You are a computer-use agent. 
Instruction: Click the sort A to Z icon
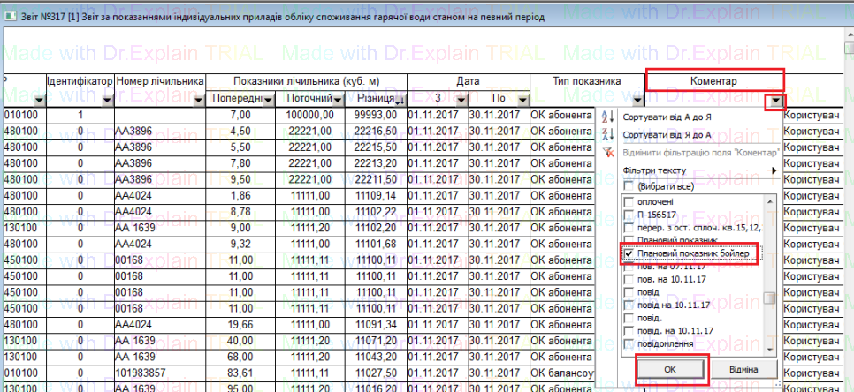point(606,117)
